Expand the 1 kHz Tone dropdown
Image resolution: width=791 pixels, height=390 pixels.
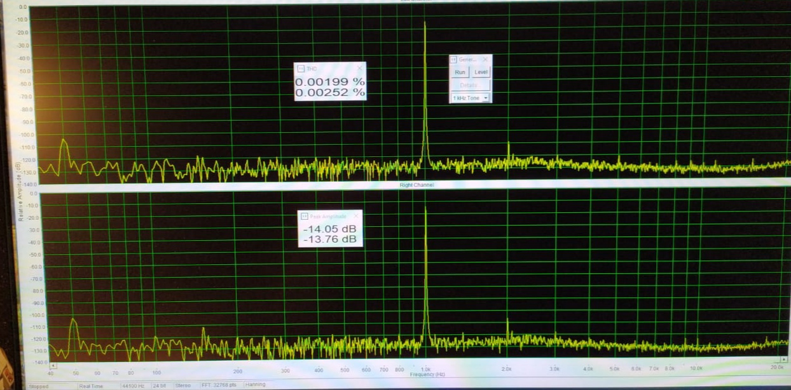click(486, 98)
